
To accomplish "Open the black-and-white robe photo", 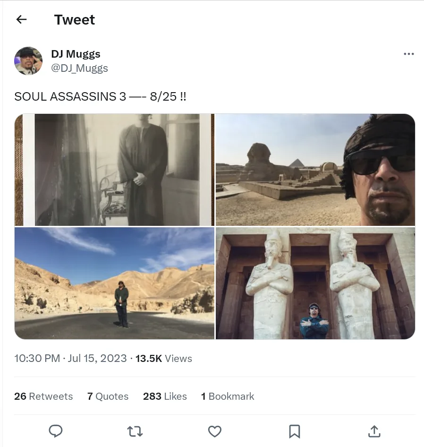I will tap(114, 170).
